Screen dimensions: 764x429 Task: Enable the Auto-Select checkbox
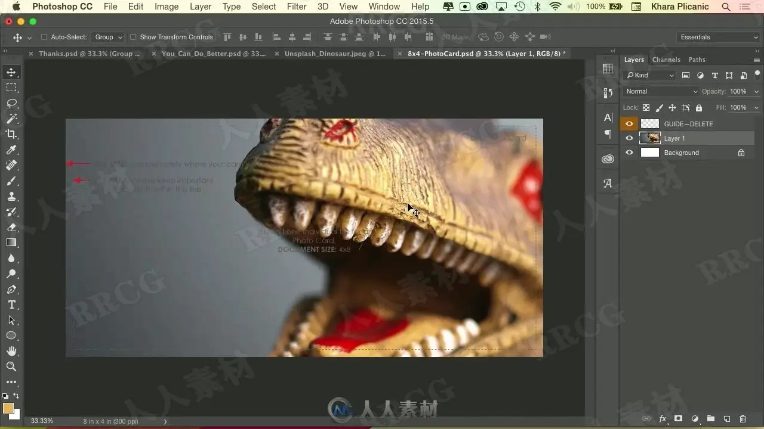click(x=44, y=37)
